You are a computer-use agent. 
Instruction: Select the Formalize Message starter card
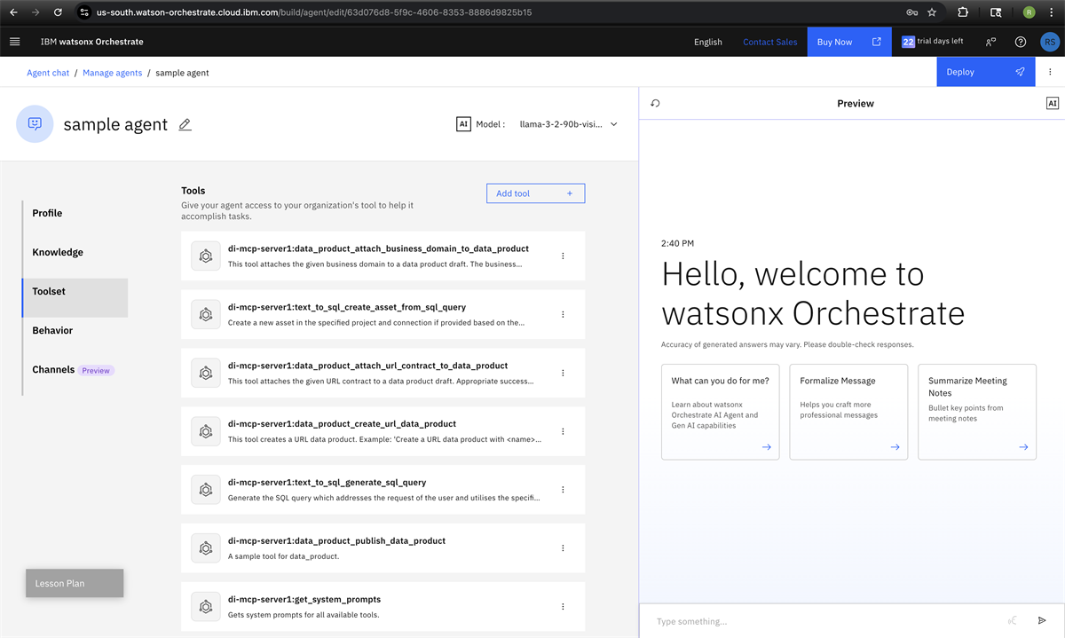click(x=848, y=412)
